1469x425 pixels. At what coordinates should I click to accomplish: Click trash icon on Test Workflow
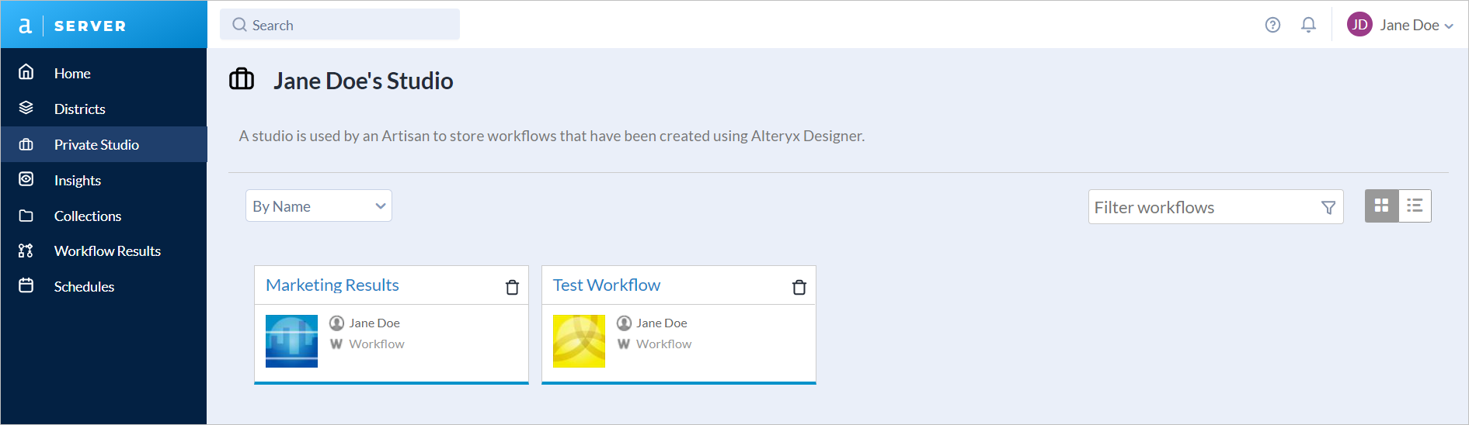[x=799, y=287]
